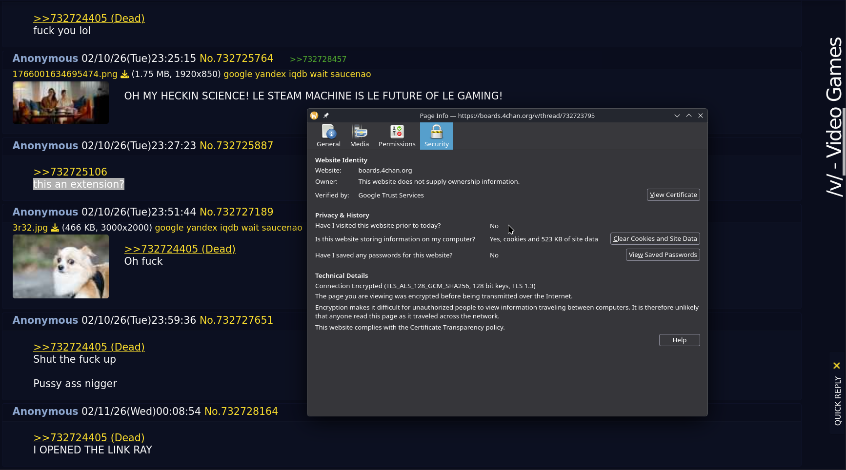Click the "Technical Details" heading
The height and width of the screenshot is (470, 846).
[342, 276]
